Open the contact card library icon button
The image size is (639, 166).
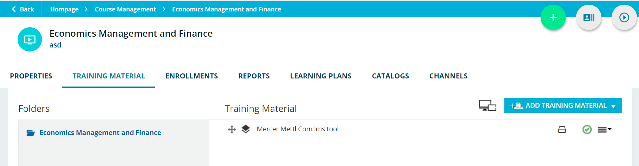(x=589, y=18)
